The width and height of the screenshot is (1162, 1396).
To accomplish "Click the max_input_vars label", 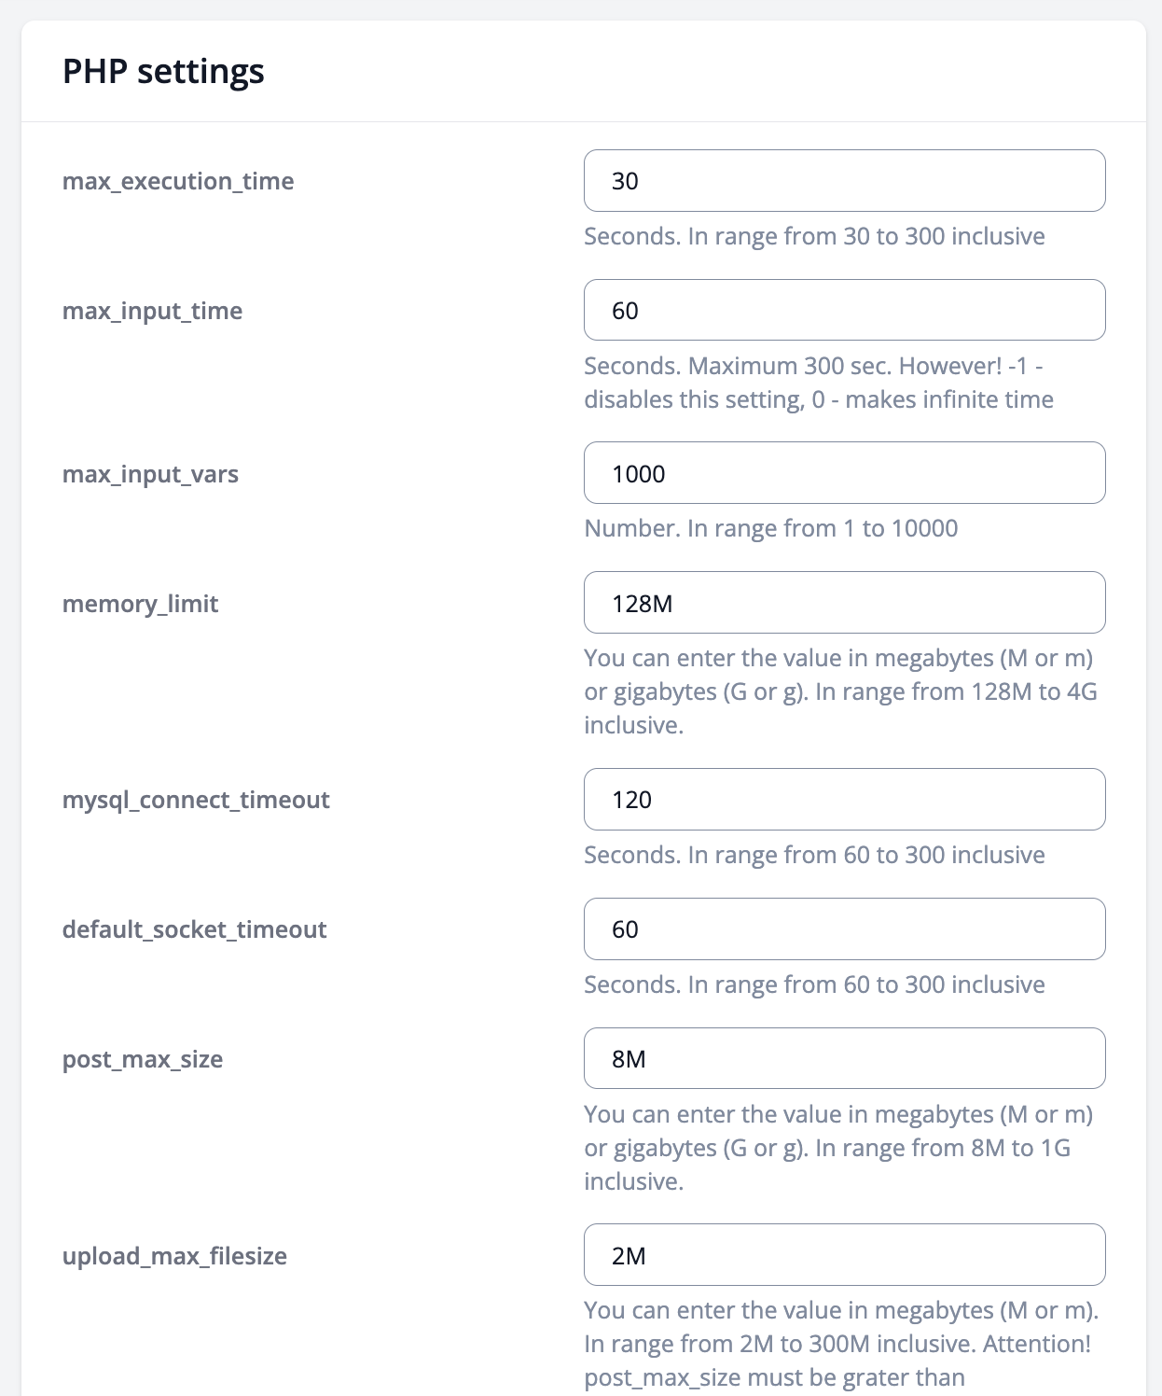I will pyautogui.click(x=150, y=474).
